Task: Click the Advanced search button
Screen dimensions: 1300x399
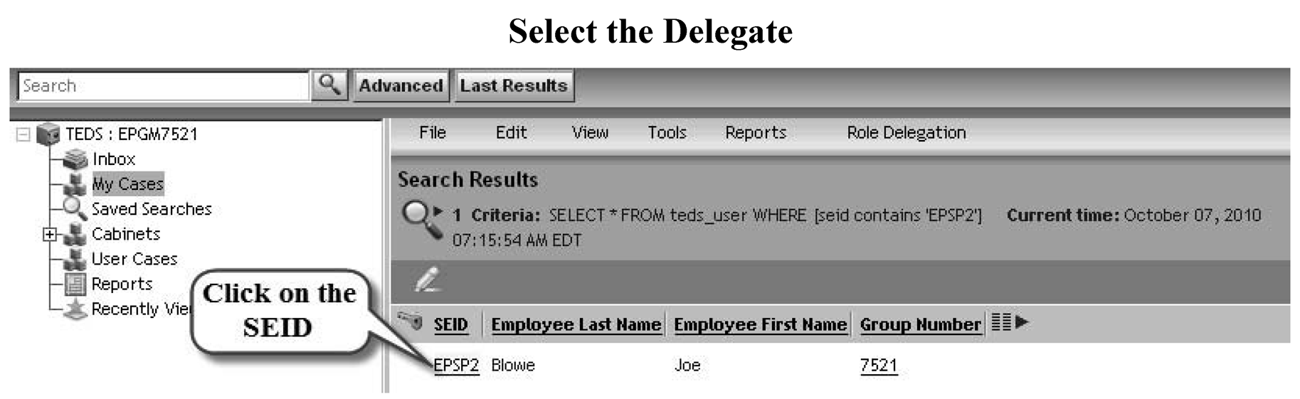Action: (x=401, y=86)
